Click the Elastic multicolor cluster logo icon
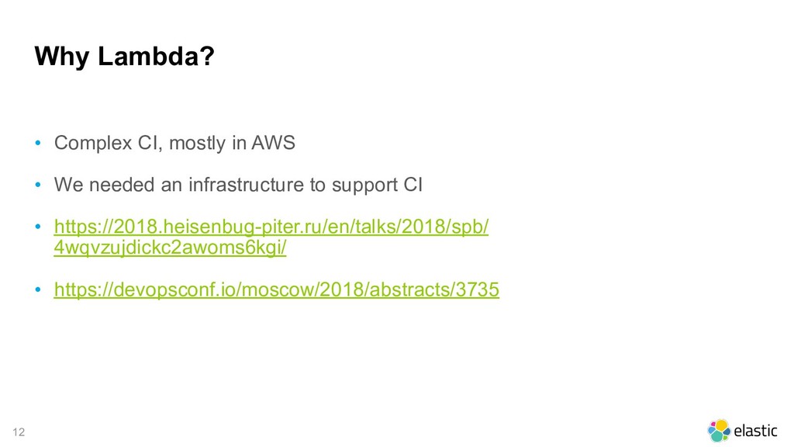The width and height of the screenshot is (794, 447). (x=719, y=431)
